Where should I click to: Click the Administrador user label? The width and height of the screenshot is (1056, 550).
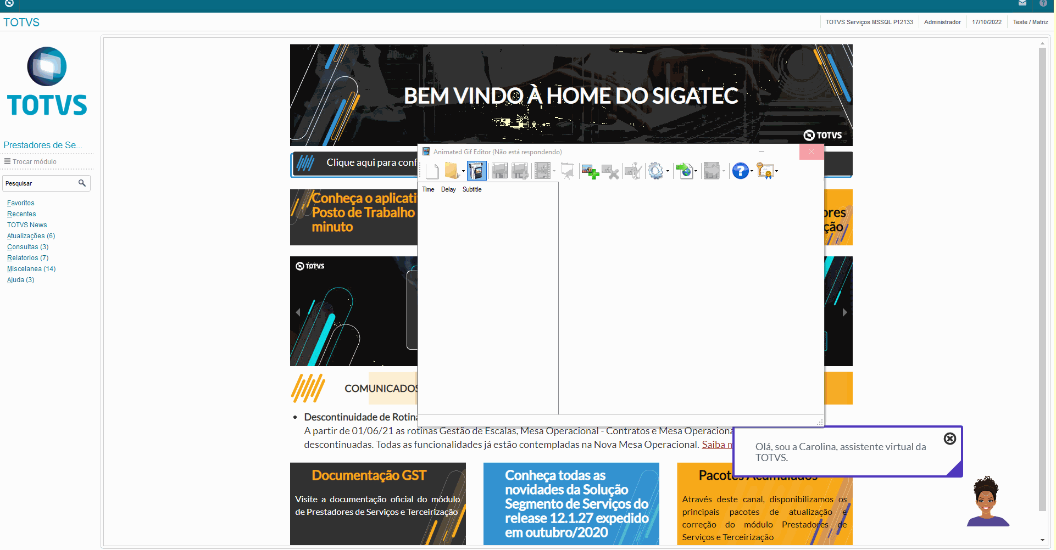tap(942, 22)
